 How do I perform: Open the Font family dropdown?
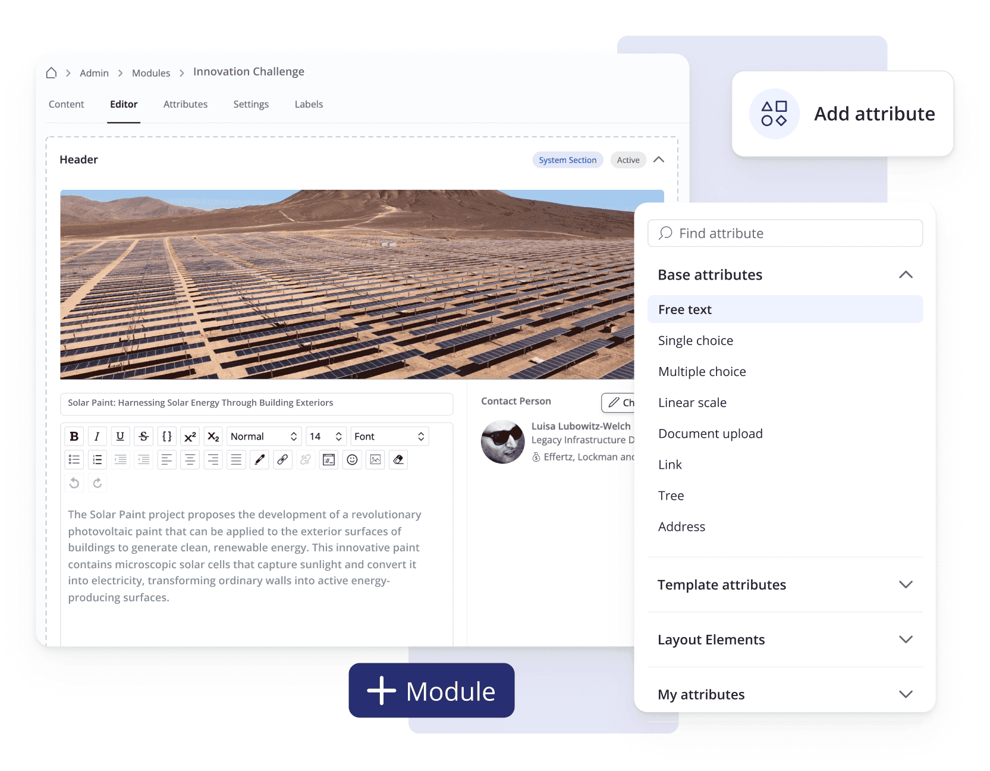(389, 437)
